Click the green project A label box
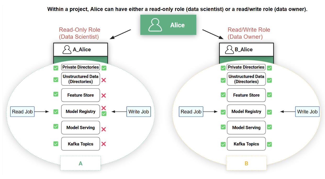This screenshot has width=325, height=179. pos(81,163)
